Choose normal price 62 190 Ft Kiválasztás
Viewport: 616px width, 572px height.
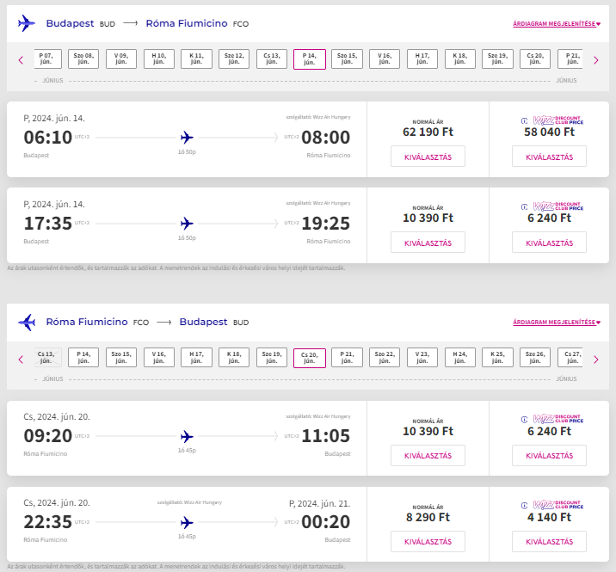pos(428,157)
